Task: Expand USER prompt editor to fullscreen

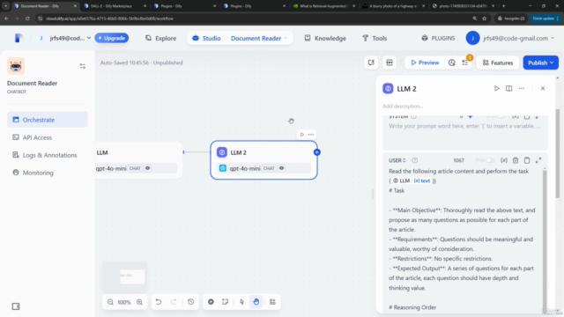Action: tap(538, 160)
